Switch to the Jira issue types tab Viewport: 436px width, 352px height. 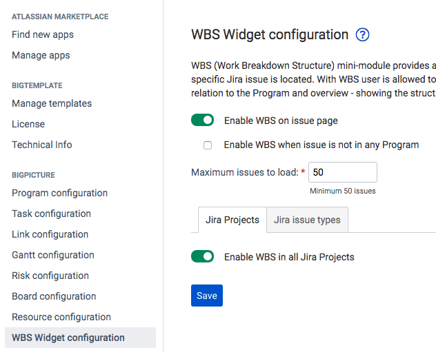coord(307,220)
